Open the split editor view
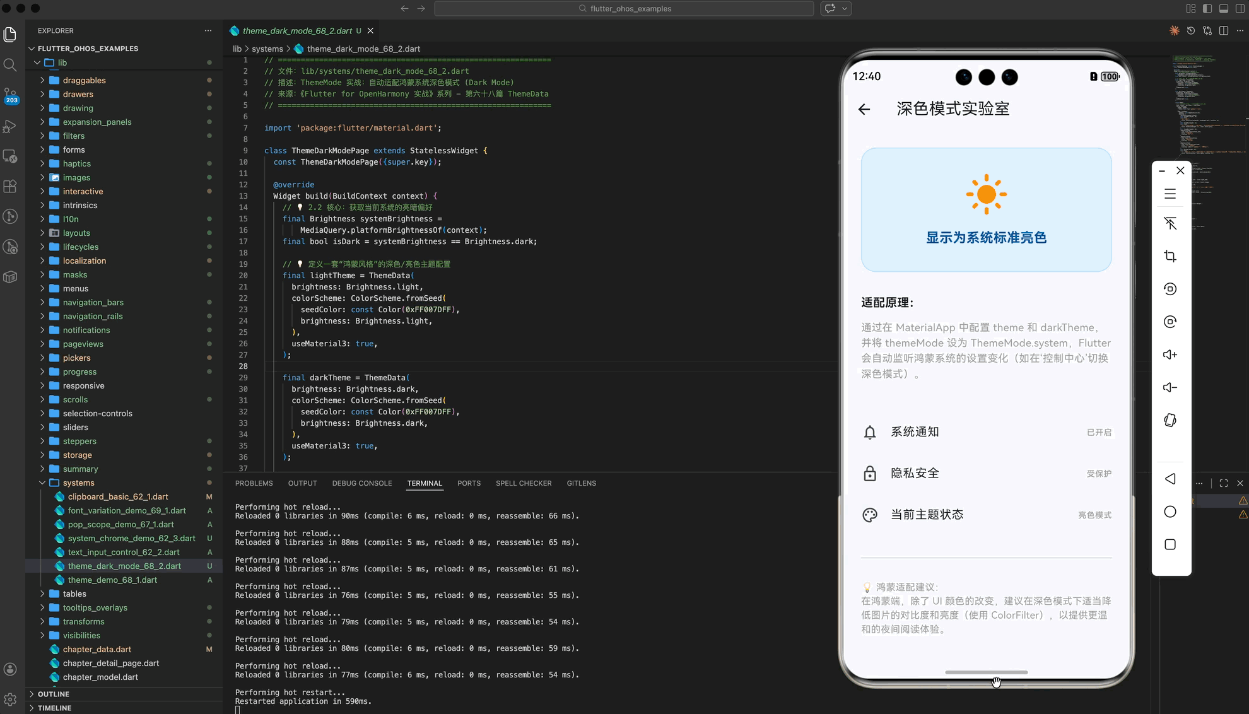 (x=1224, y=30)
